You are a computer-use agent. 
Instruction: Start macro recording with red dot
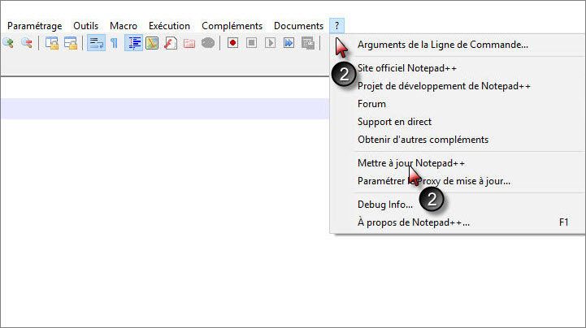(232, 43)
